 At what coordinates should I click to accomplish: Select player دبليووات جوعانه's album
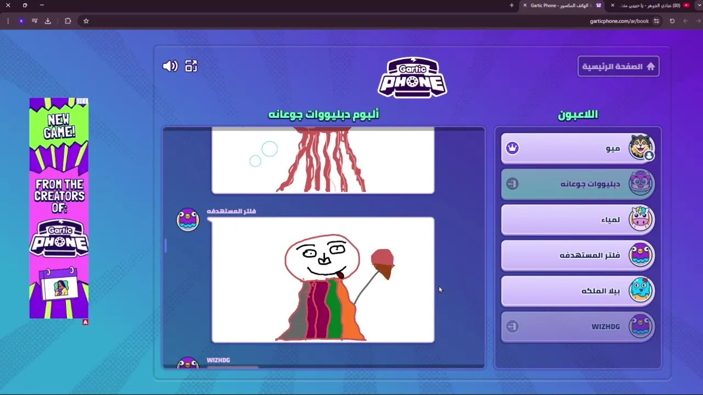pyautogui.click(x=578, y=184)
